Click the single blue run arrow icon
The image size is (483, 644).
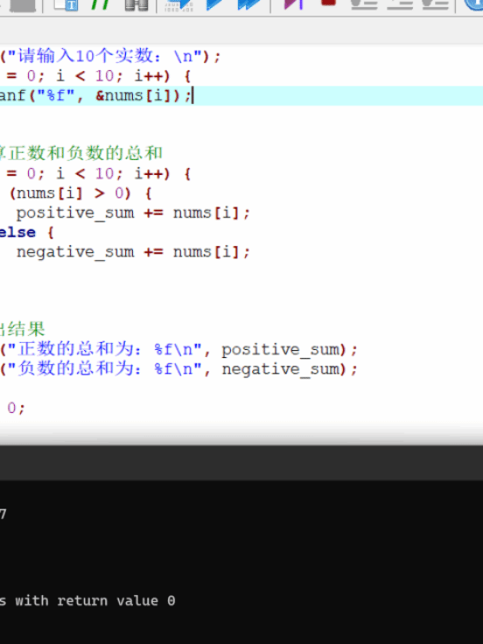point(214,5)
